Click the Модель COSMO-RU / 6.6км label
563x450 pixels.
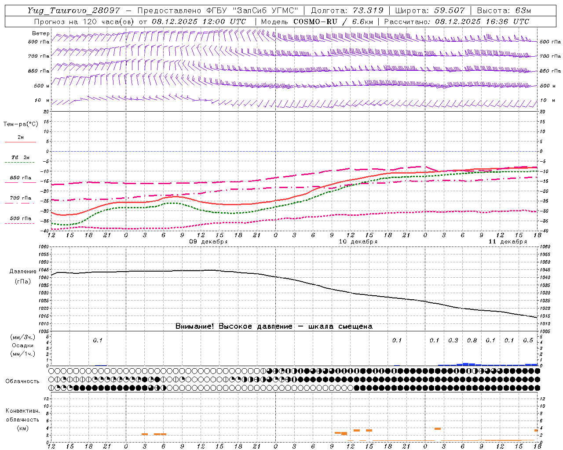point(317,21)
